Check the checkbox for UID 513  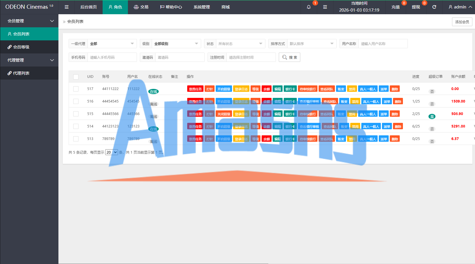[76, 139]
